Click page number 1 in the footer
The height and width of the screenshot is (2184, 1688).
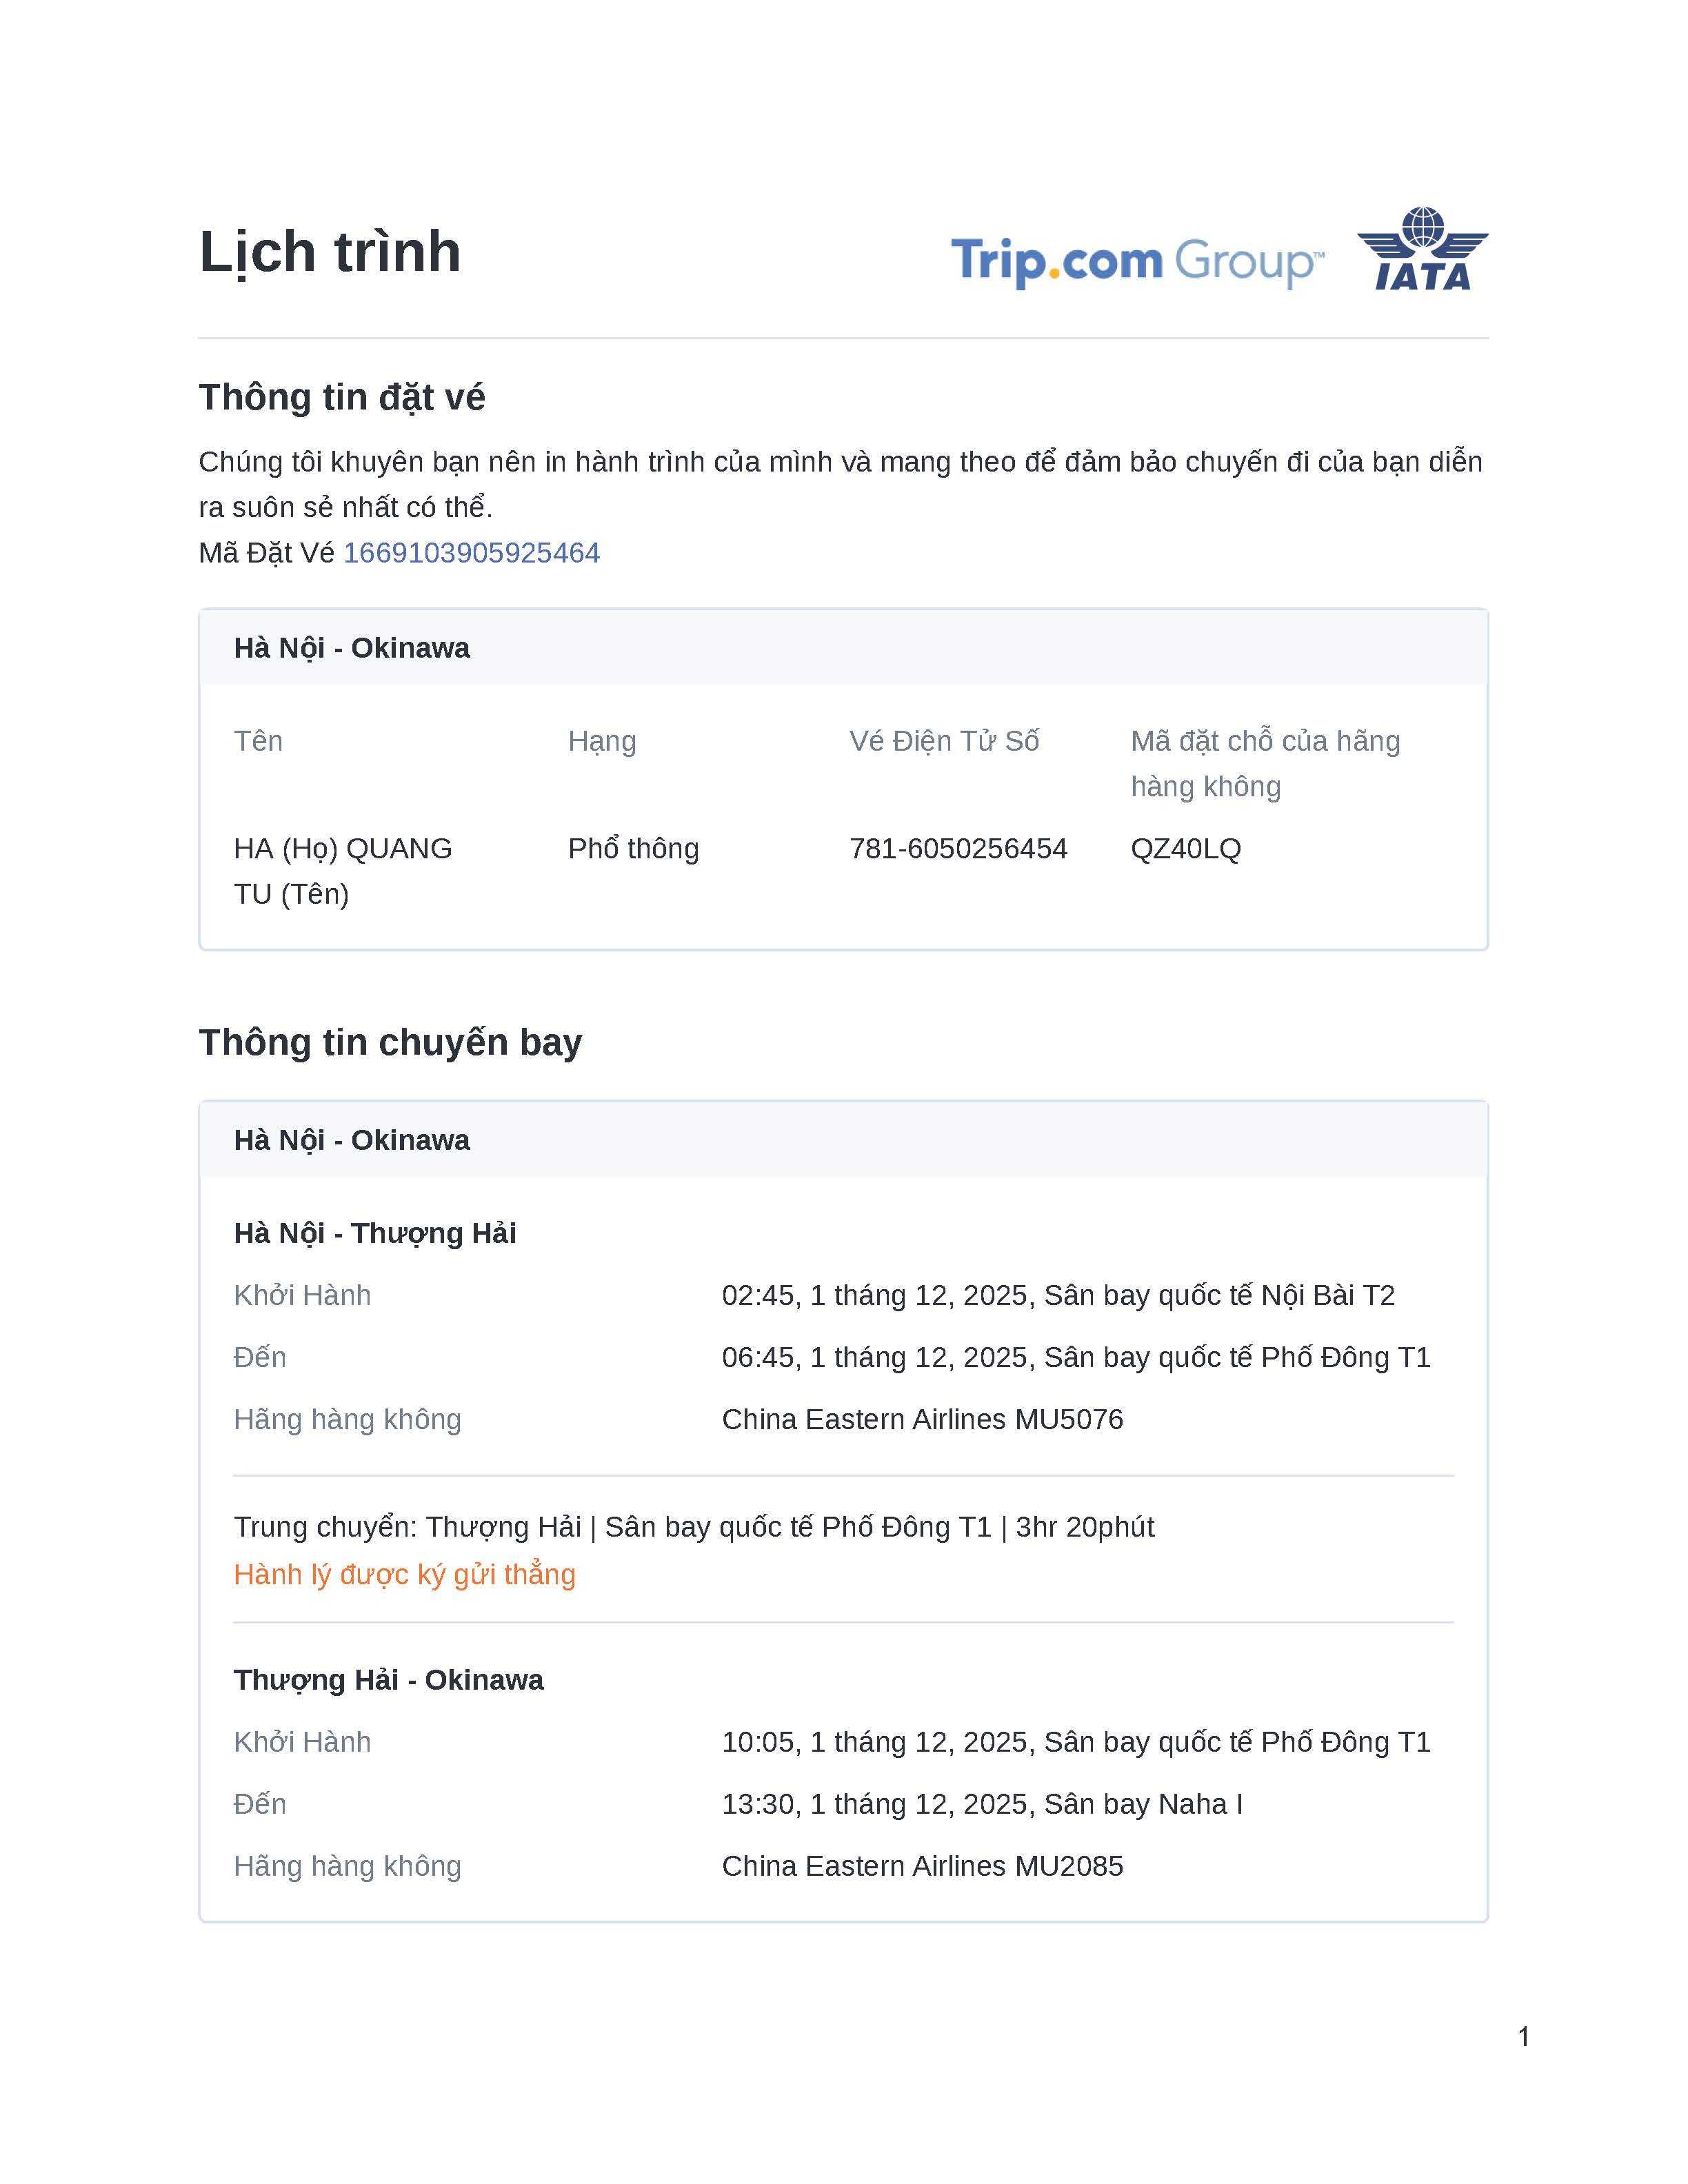tap(1523, 2037)
